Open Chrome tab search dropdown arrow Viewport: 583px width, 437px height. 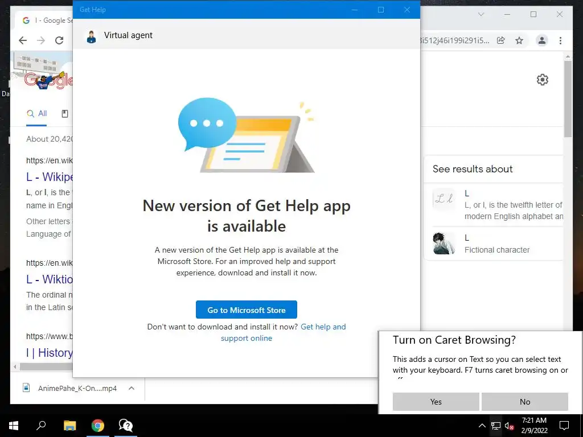click(481, 14)
